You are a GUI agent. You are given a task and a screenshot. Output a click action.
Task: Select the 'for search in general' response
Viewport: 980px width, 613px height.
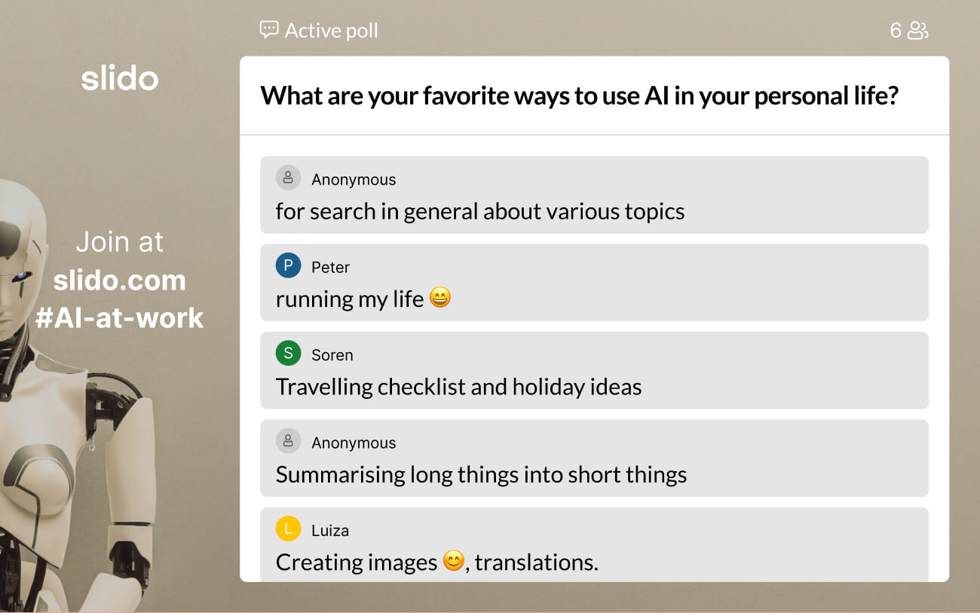(480, 211)
